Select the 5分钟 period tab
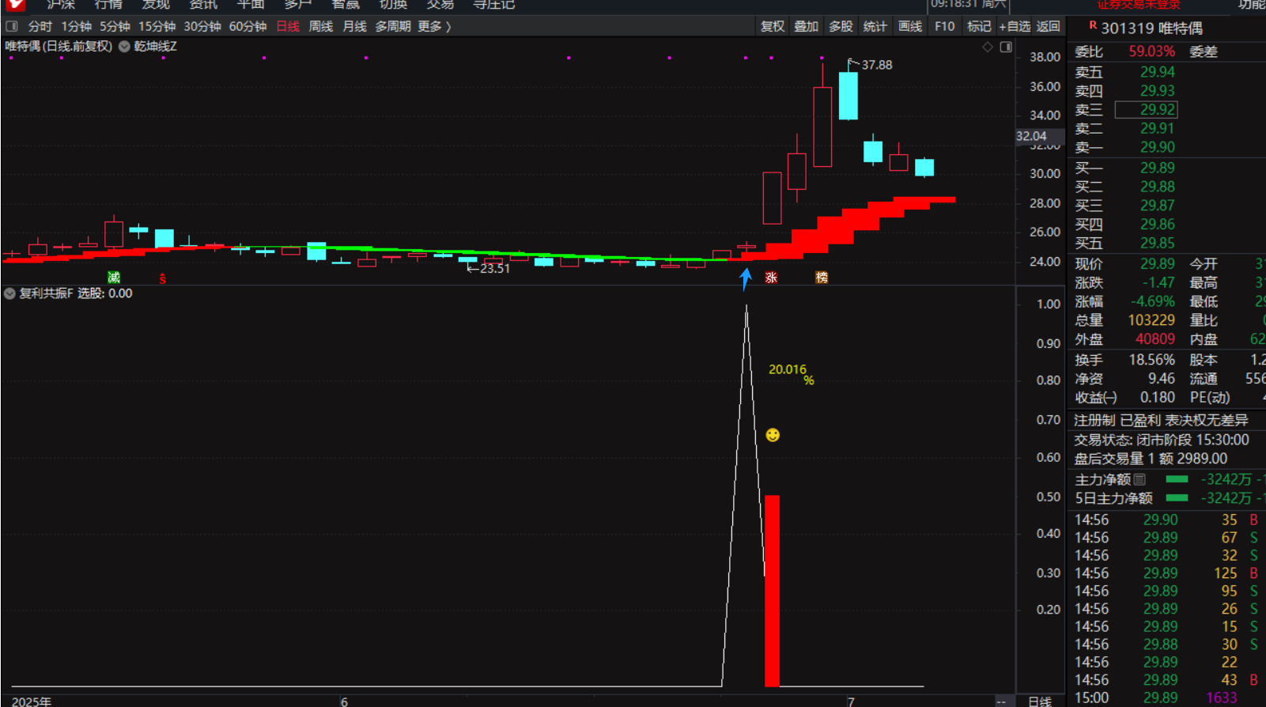 point(115,26)
